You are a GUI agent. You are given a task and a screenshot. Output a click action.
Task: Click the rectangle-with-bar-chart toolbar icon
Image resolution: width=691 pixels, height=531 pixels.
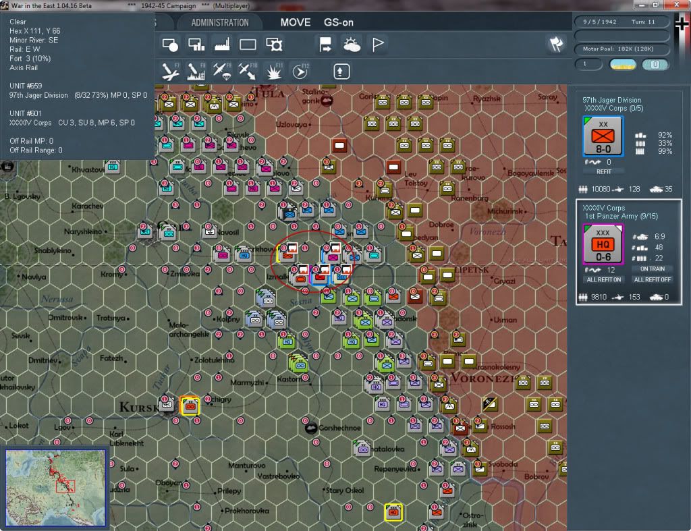(196, 45)
